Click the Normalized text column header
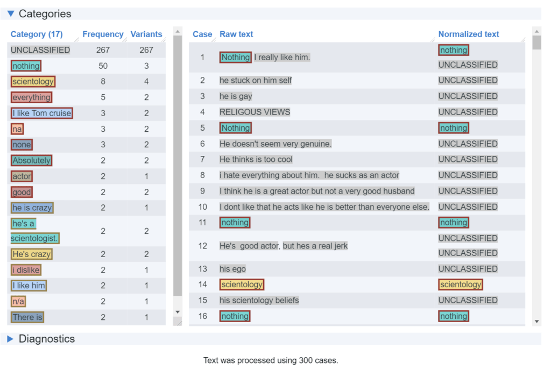This screenshot has height=370, width=551. coord(469,34)
